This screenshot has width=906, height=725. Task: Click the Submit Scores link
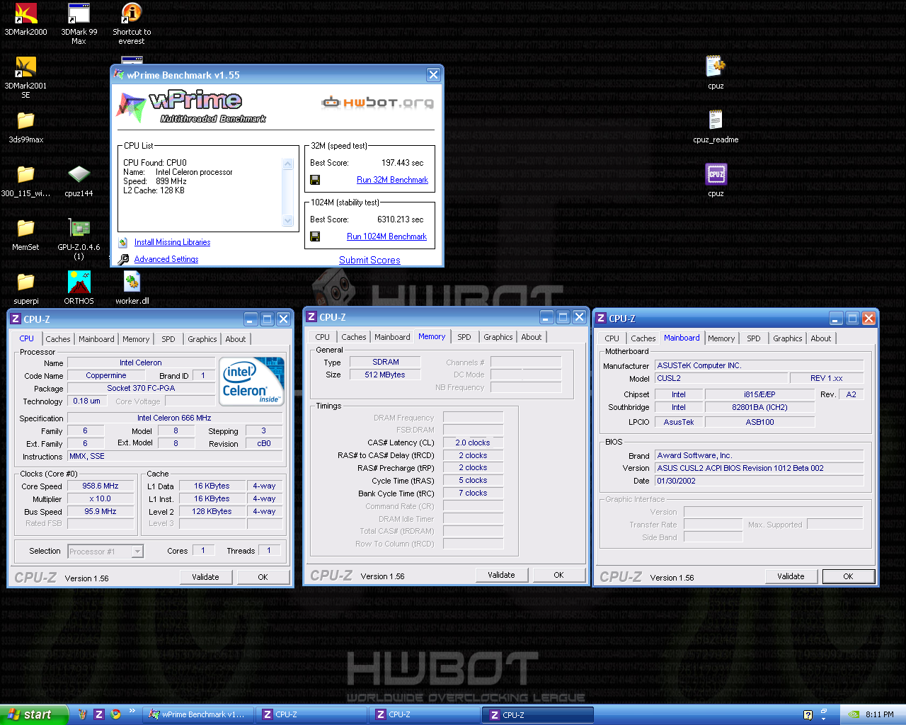(369, 260)
